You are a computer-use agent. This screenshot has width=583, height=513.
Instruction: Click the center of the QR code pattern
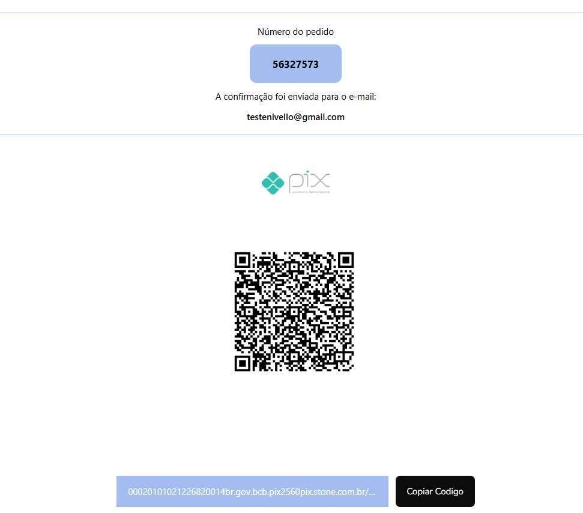coord(294,311)
